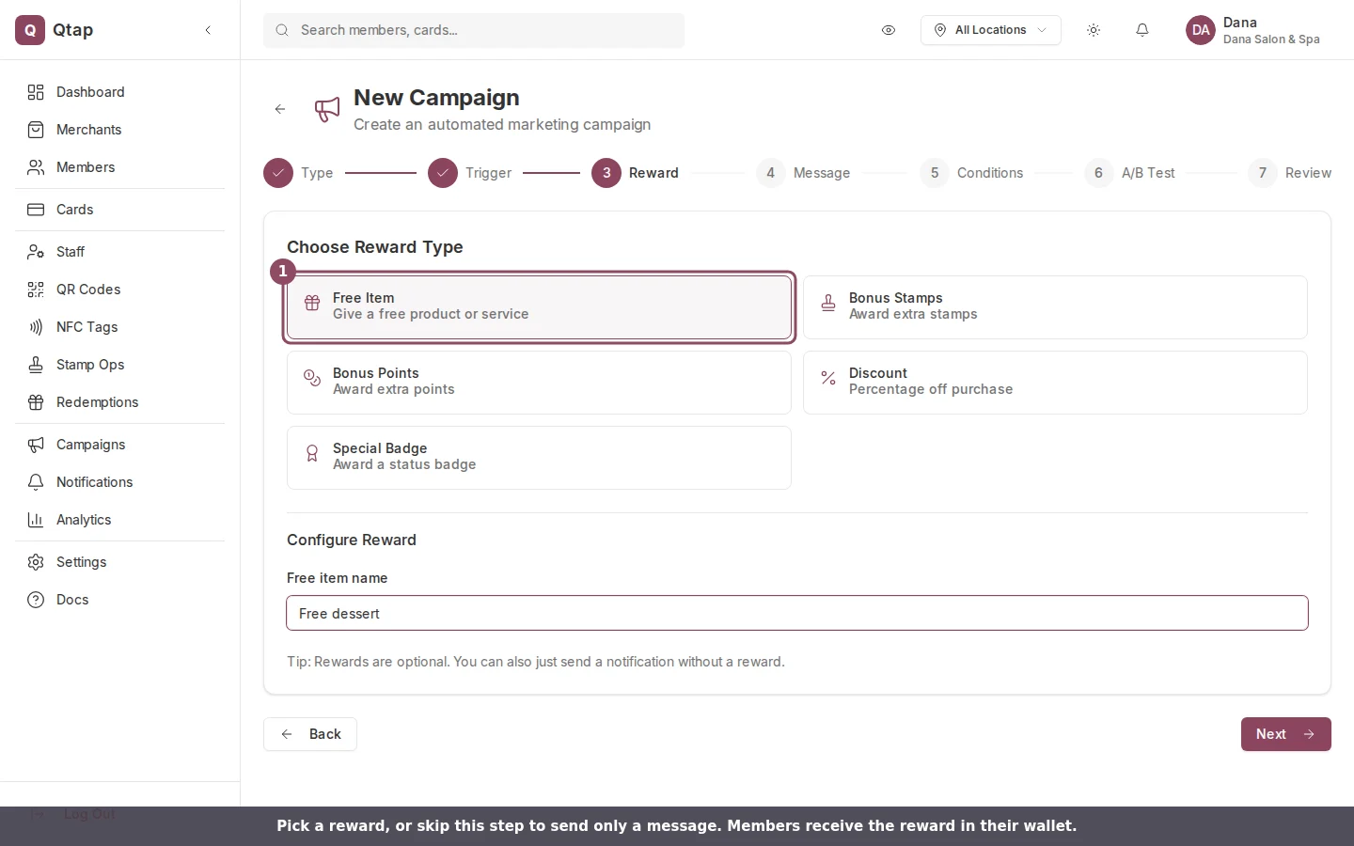Screen dimensions: 1354x846
Task: Click the Settings gear icon
Action: (36, 562)
